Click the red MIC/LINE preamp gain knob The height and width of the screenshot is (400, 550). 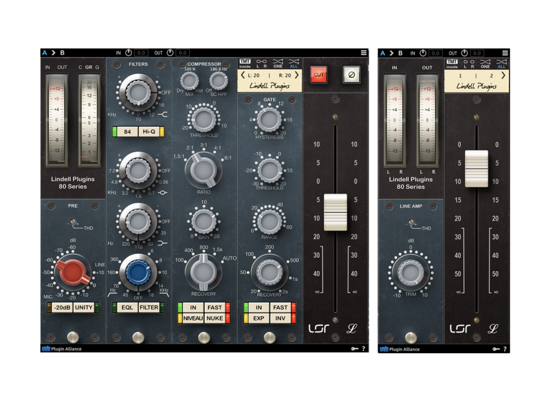pos(73,272)
